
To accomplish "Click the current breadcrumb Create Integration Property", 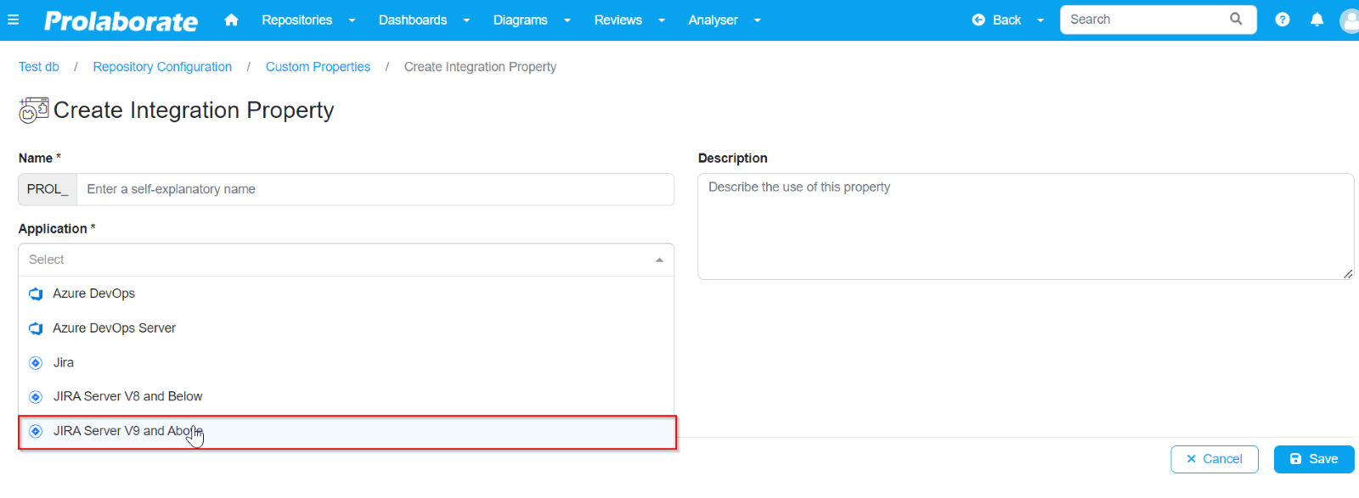I will [480, 67].
